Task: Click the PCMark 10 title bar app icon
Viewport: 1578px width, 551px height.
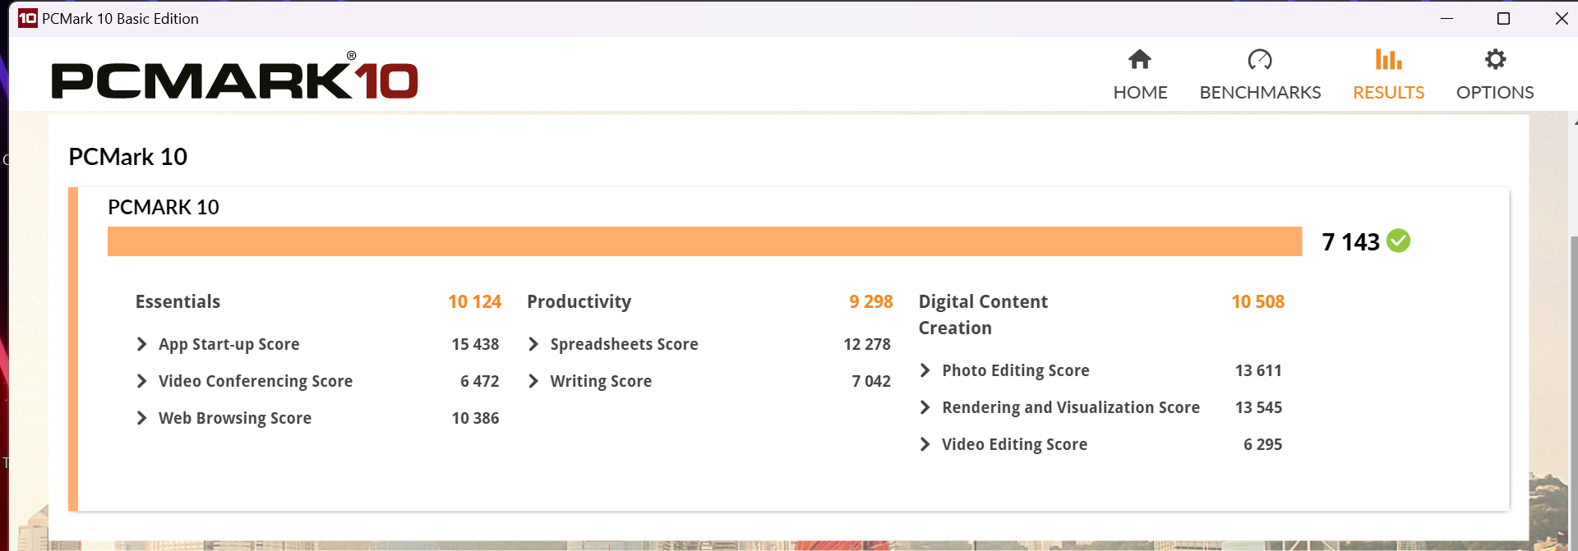Action: click(x=28, y=18)
